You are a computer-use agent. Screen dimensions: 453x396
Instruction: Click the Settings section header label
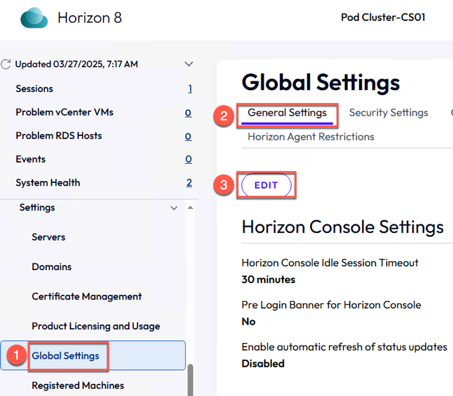click(x=37, y=208)
